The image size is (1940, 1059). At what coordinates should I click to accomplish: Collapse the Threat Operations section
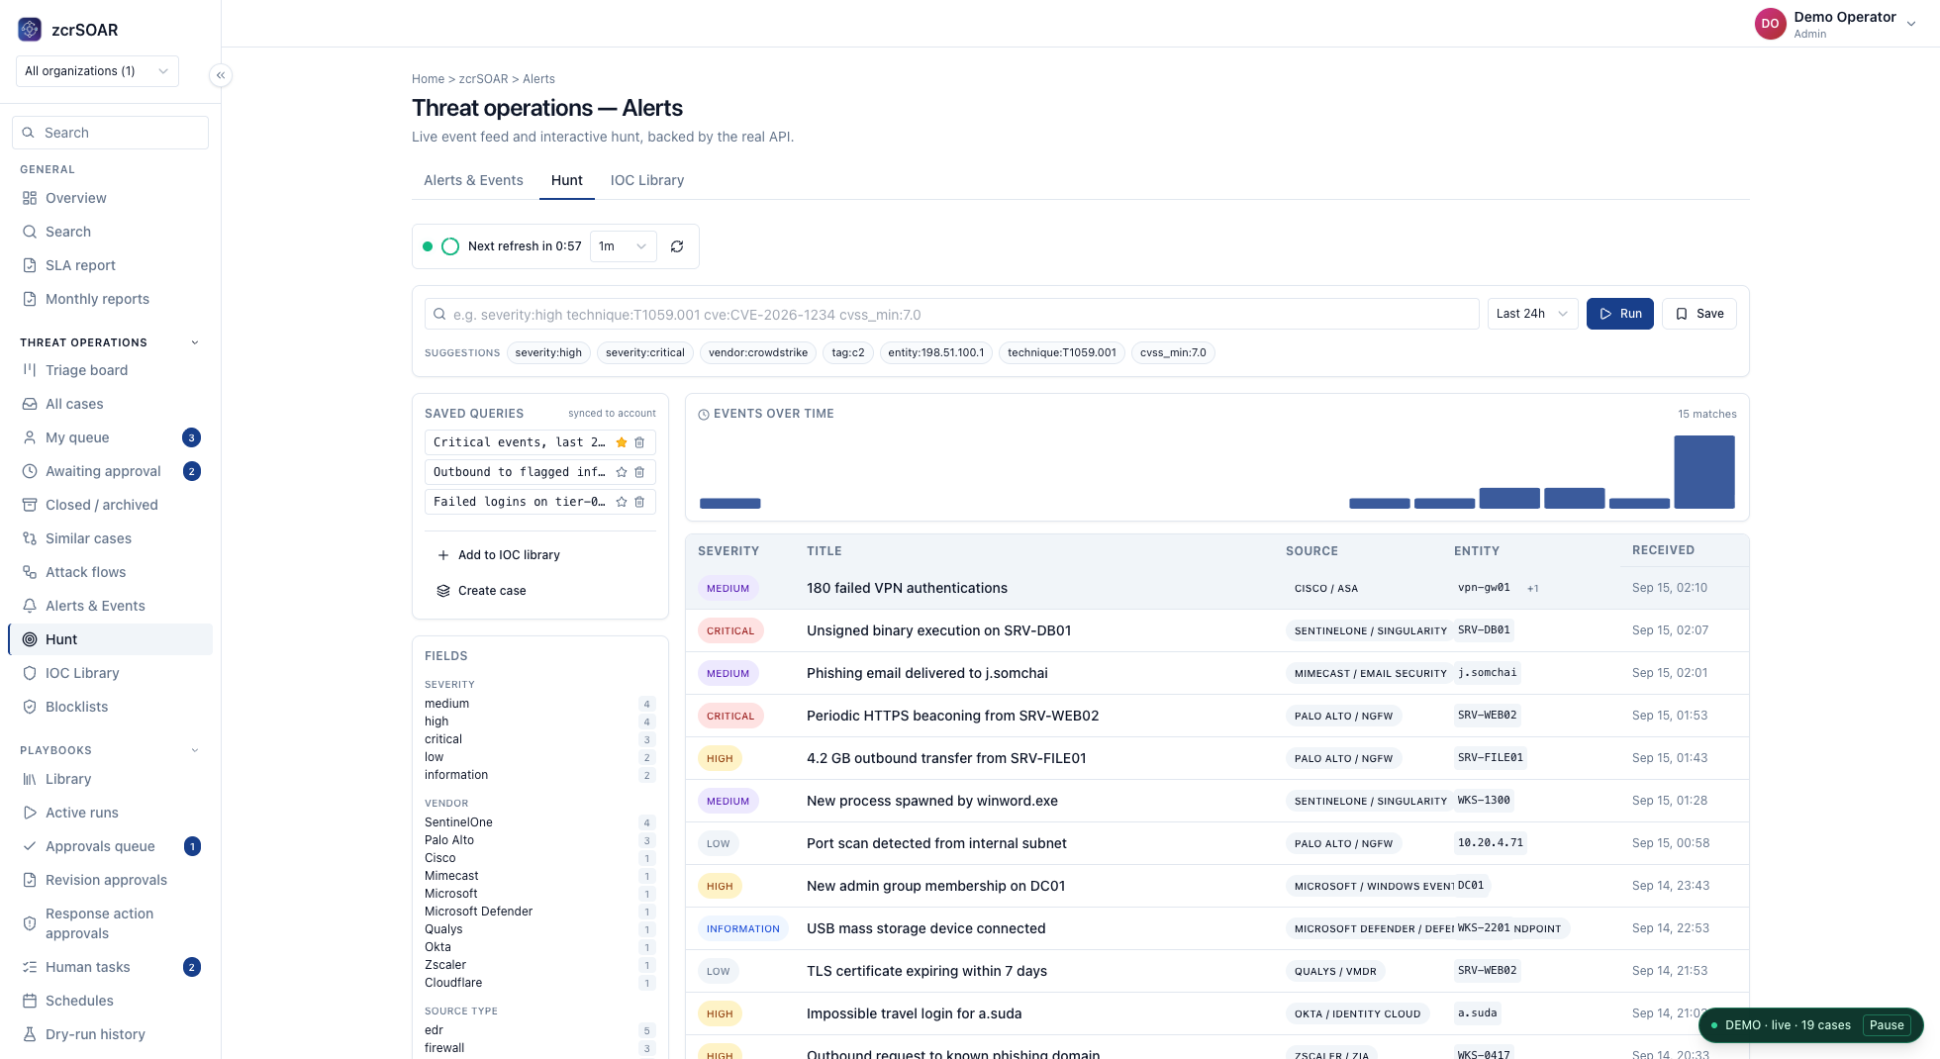pyautogui.click(x=195, y=342)
